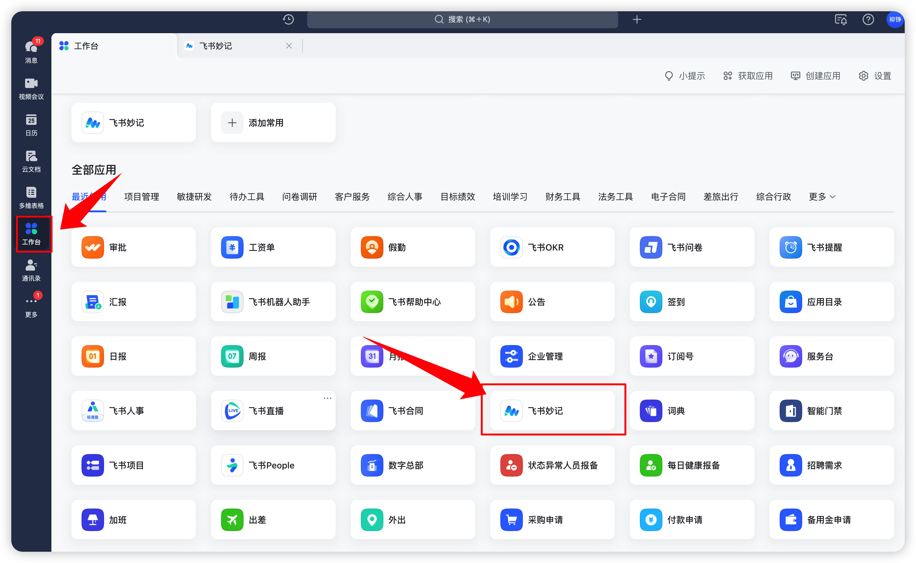The height and width of the screenshot is (563, 916).
Task: Open the 飞书People app
Action: pos(273,465)
